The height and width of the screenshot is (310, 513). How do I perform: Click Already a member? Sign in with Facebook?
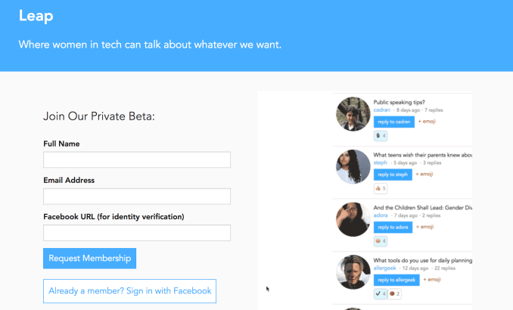[x=129, y=291]
